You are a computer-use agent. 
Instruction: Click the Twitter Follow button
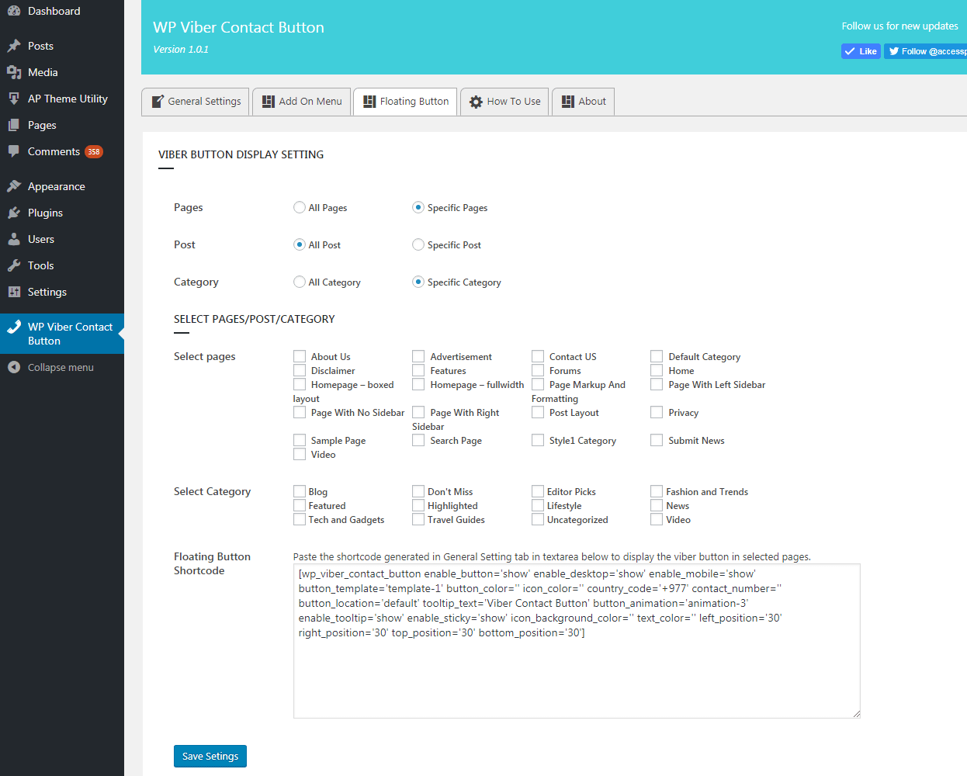925,51
